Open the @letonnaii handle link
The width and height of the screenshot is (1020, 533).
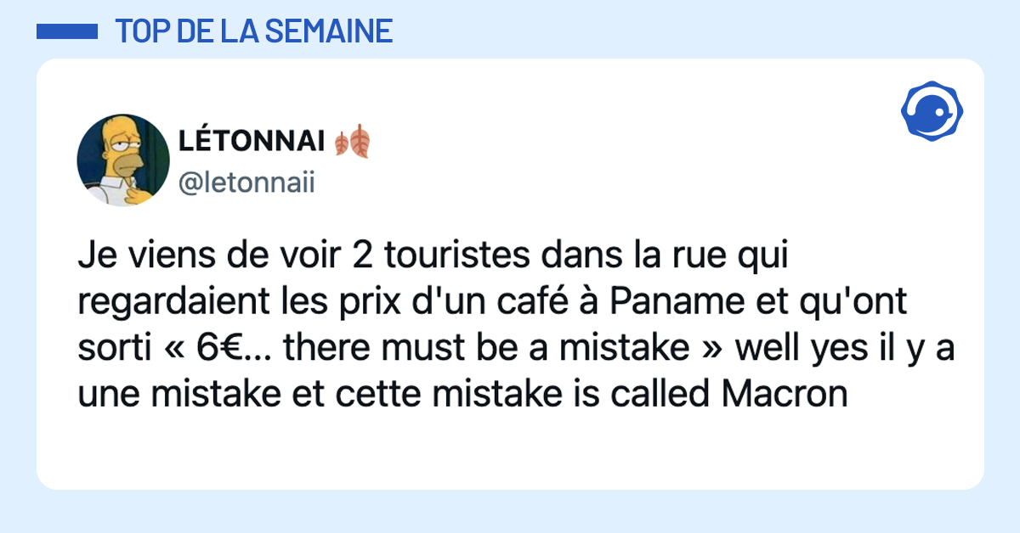[246, 181]
